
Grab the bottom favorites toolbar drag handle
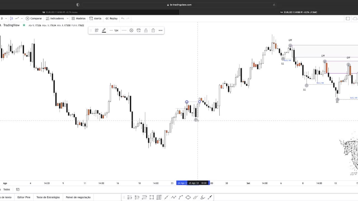tap(124, 197)
